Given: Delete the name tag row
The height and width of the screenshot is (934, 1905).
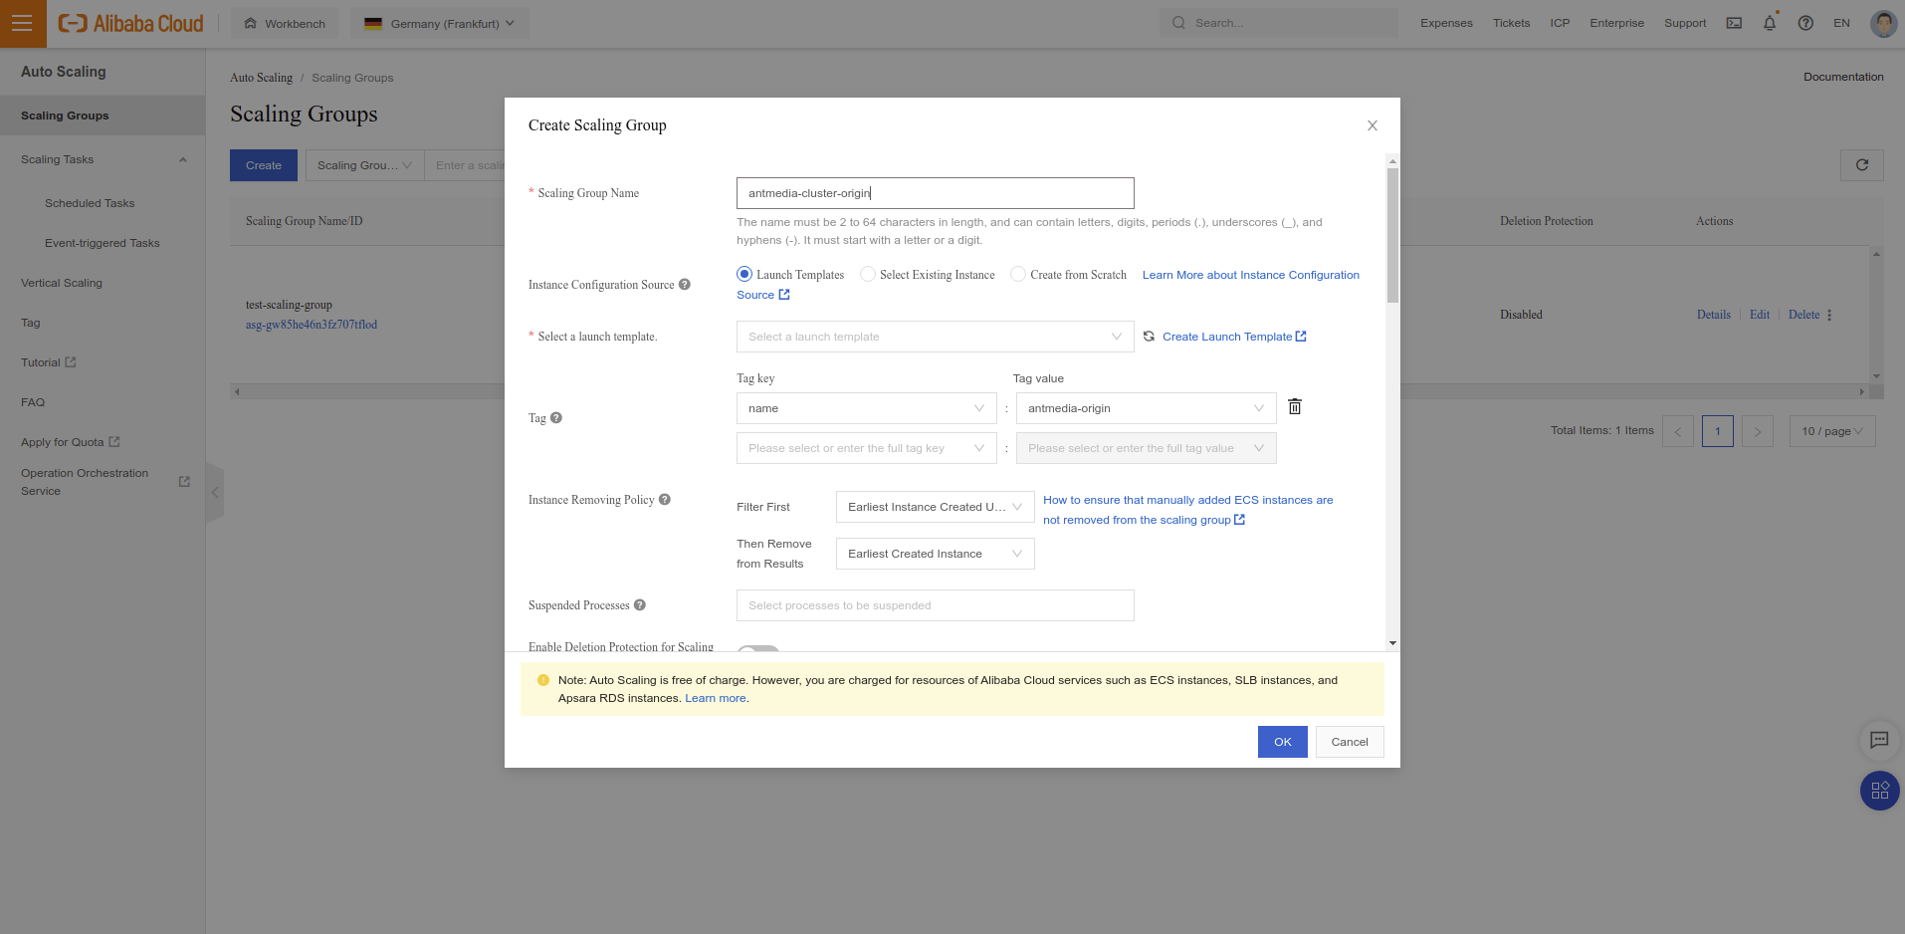Looking at the screenshot, I should 1295,406.
